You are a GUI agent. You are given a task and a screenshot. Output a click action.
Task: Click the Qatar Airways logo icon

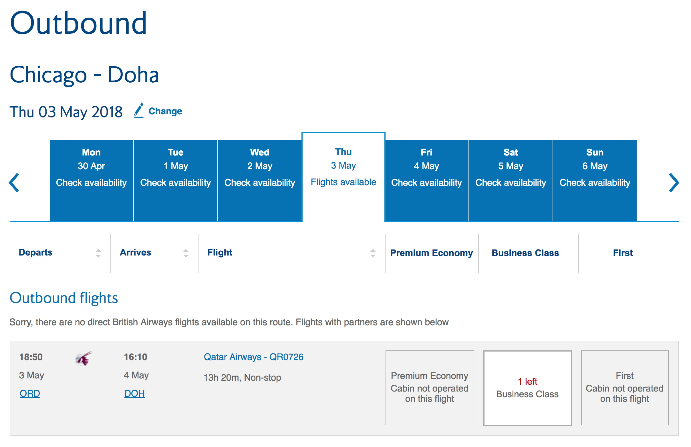[84, 358]
